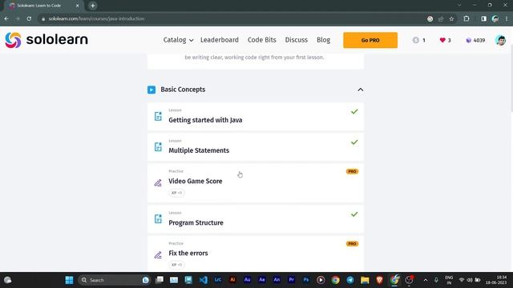Click the taskbar Search box

point(114,280)
